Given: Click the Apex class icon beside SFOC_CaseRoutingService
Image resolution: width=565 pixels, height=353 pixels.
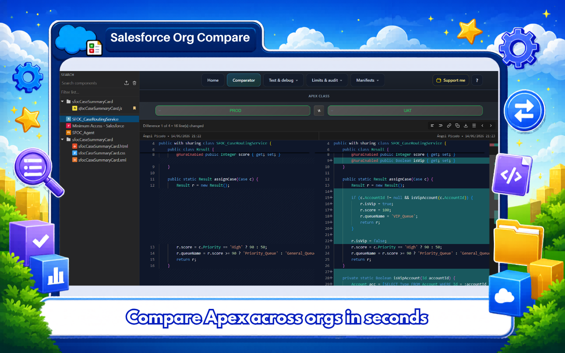Looking at the screenshot, I should tap(68, 119).
